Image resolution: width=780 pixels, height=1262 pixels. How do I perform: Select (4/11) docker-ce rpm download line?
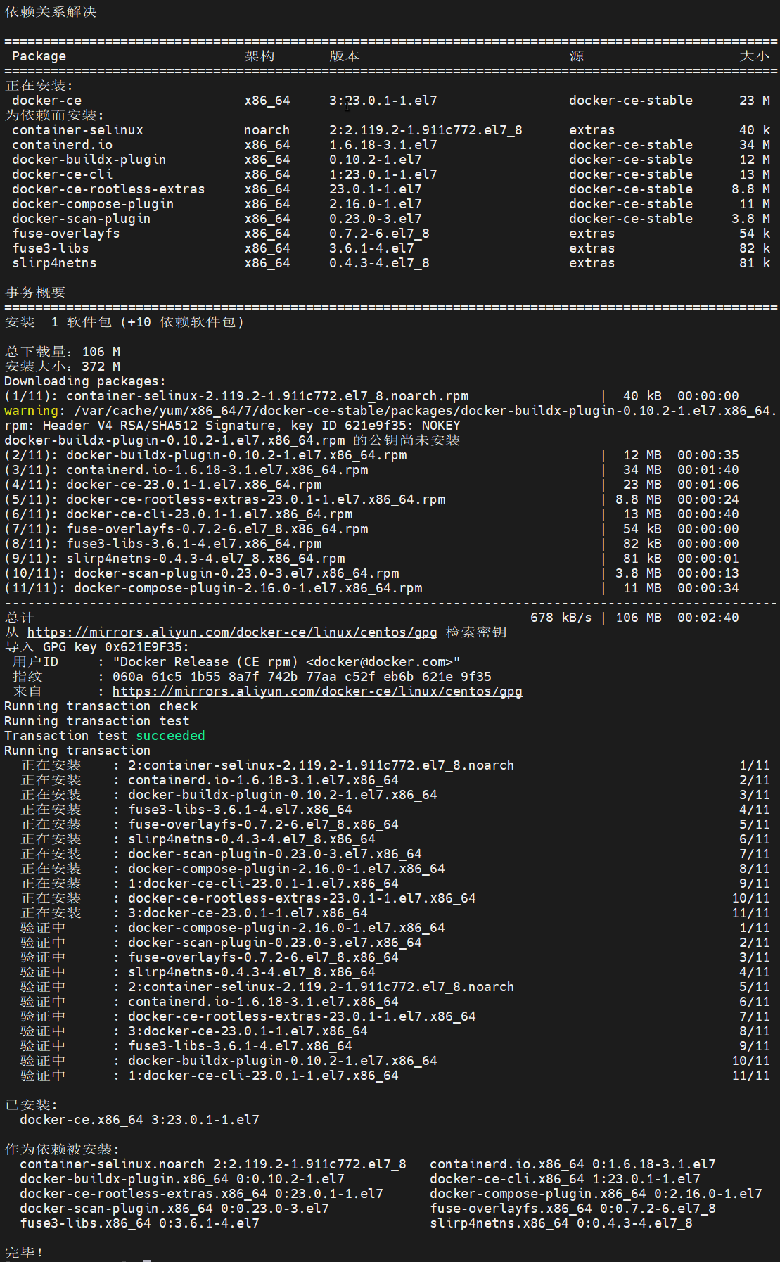click(371, 485)
